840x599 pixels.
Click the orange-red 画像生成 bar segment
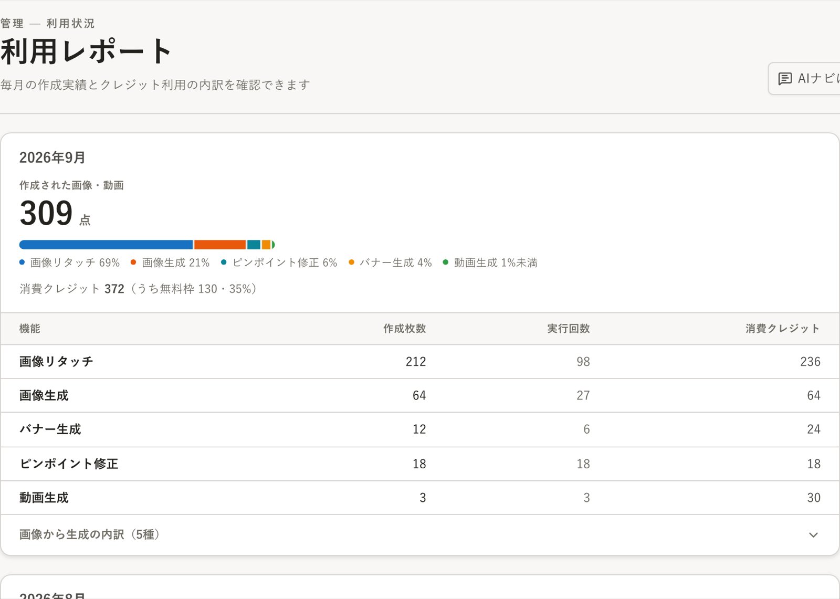[220, 245]
